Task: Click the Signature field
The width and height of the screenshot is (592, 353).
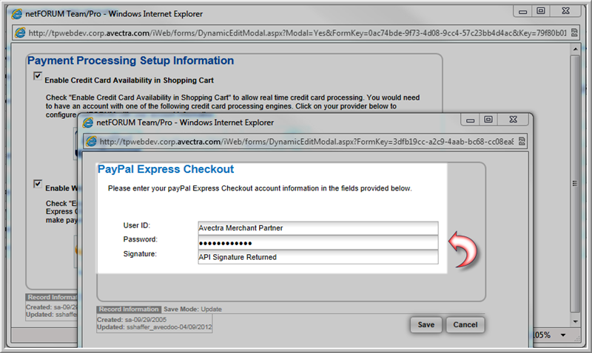Action: tap(318, 257)
